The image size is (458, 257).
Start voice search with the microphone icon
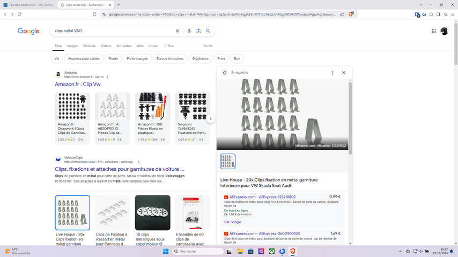[189, 31]
